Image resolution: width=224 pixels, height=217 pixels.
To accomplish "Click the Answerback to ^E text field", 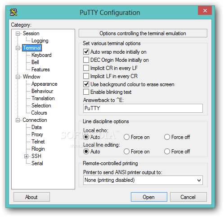I will pos(143,108).
